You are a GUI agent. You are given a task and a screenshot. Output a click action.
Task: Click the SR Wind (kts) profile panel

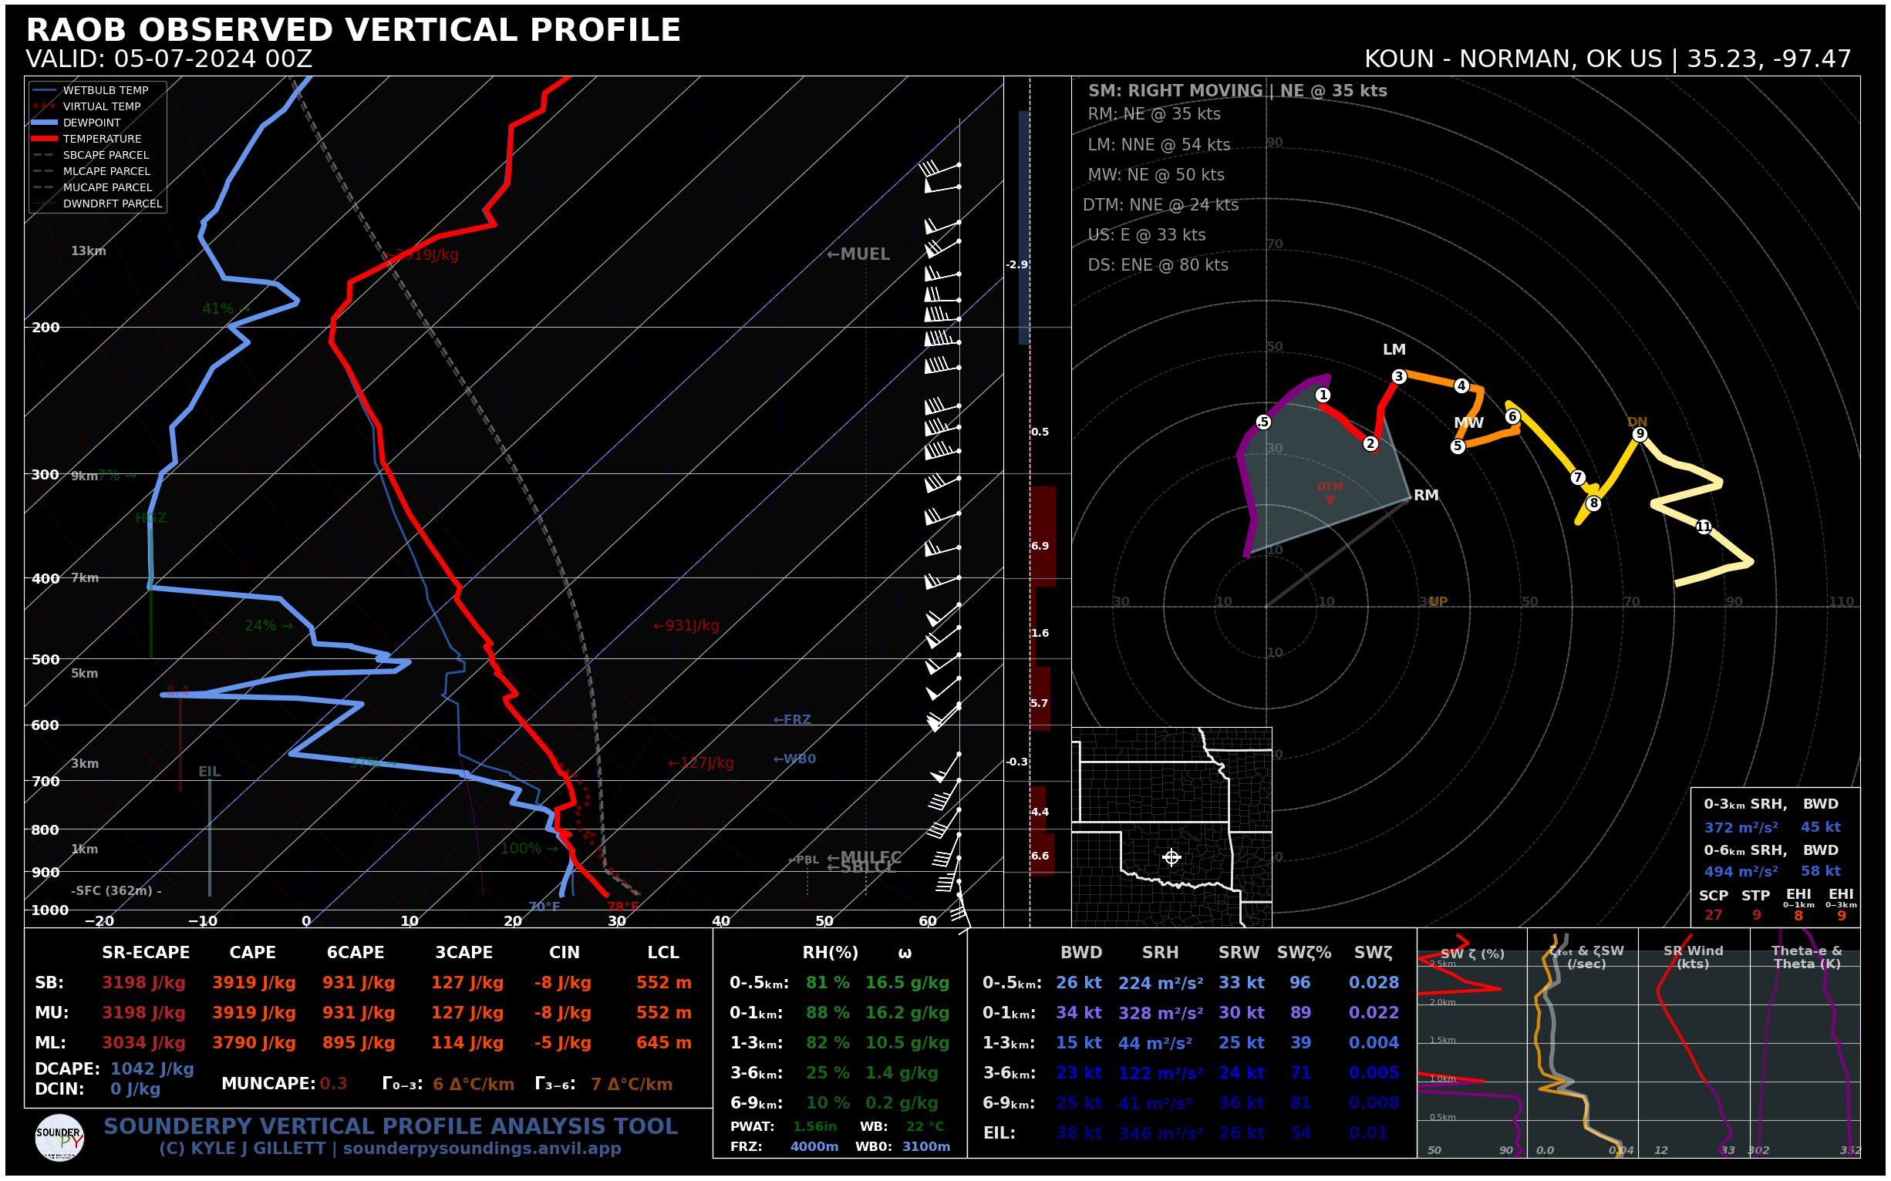(x=1694, y=1044)
